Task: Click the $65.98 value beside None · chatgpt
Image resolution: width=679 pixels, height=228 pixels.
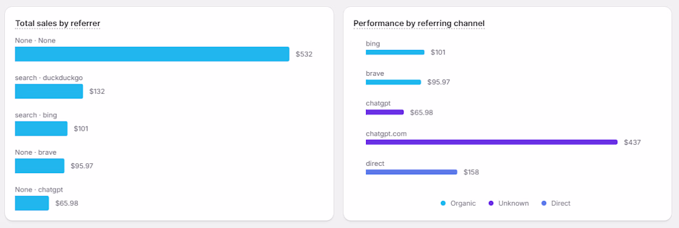Action: coord(67,203)
